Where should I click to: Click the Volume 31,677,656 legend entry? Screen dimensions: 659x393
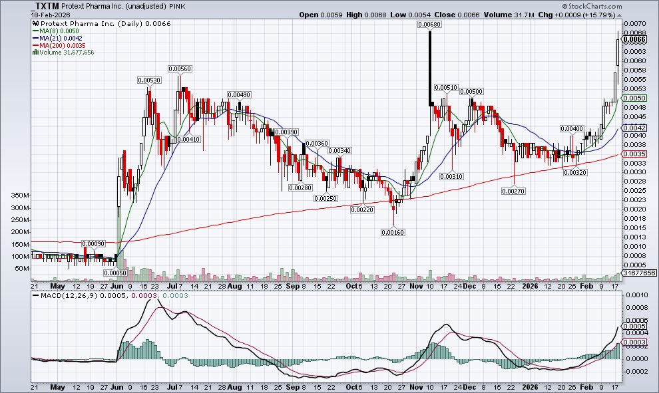(67, 53)
